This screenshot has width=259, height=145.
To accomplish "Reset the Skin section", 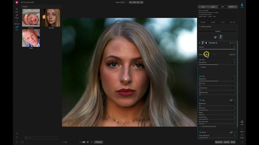I will point(235,60).
